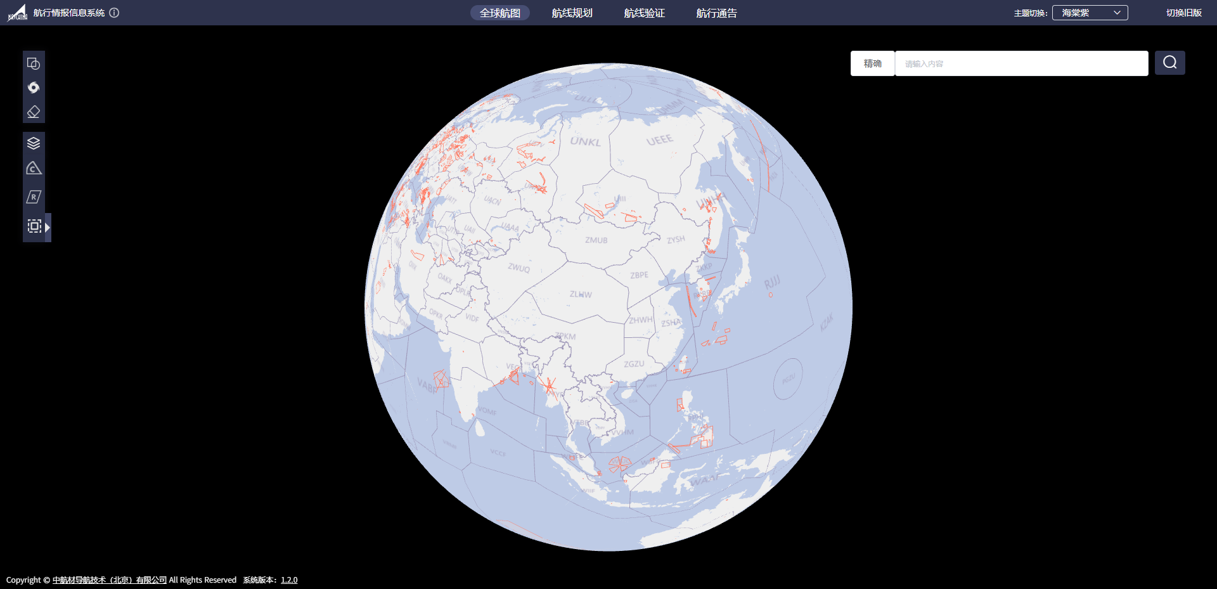Viewport: 1217px width, 589px height.
Task: Switch to the 全球航图 tab
Action: 499,13
